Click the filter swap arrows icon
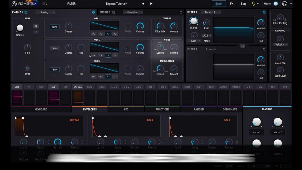 tap(242, 46)
